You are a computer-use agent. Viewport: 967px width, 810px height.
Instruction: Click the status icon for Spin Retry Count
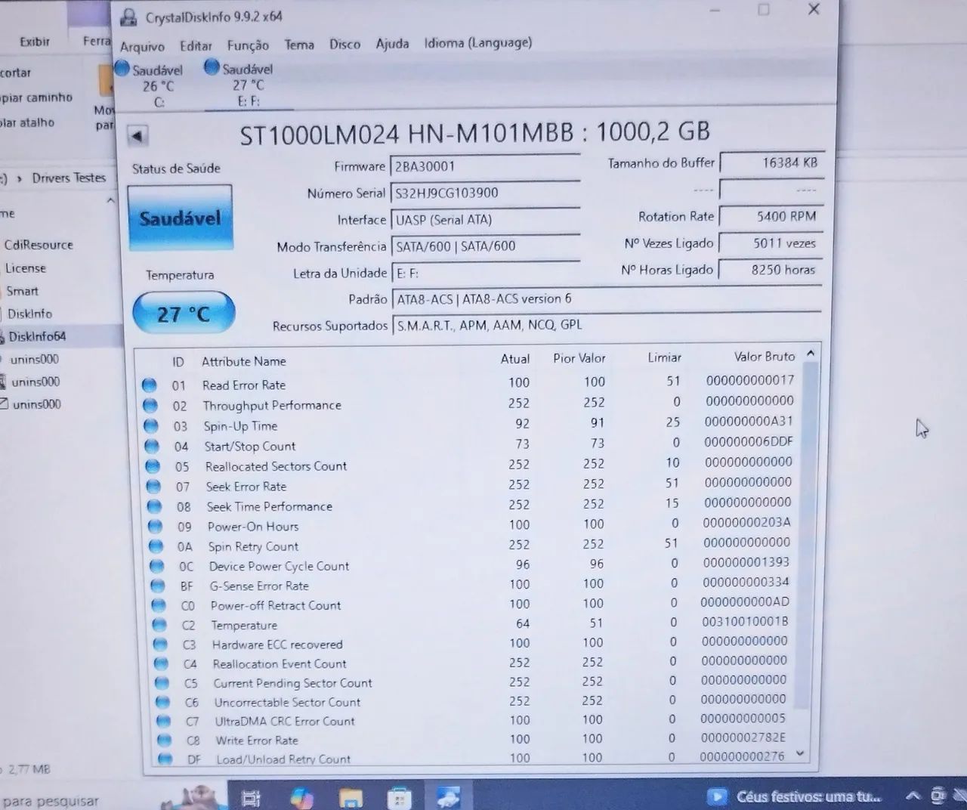(156, 546)
